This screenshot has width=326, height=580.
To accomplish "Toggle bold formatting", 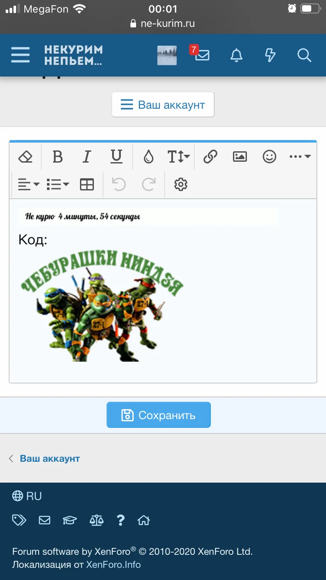I will [57, 156].
